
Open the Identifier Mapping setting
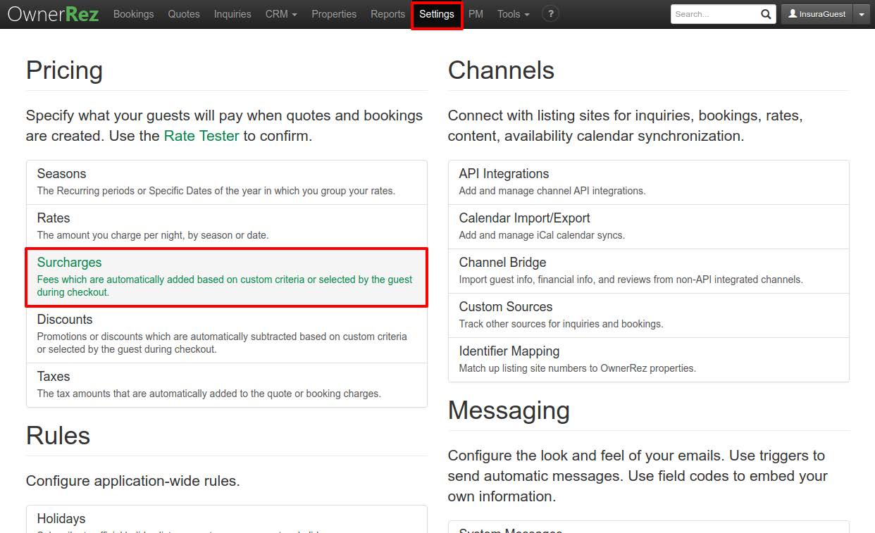[x=649, y=360]
